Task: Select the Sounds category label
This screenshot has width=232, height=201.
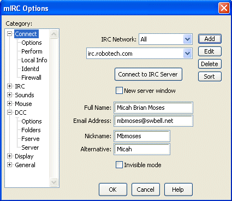Action: tap(25, 95)
